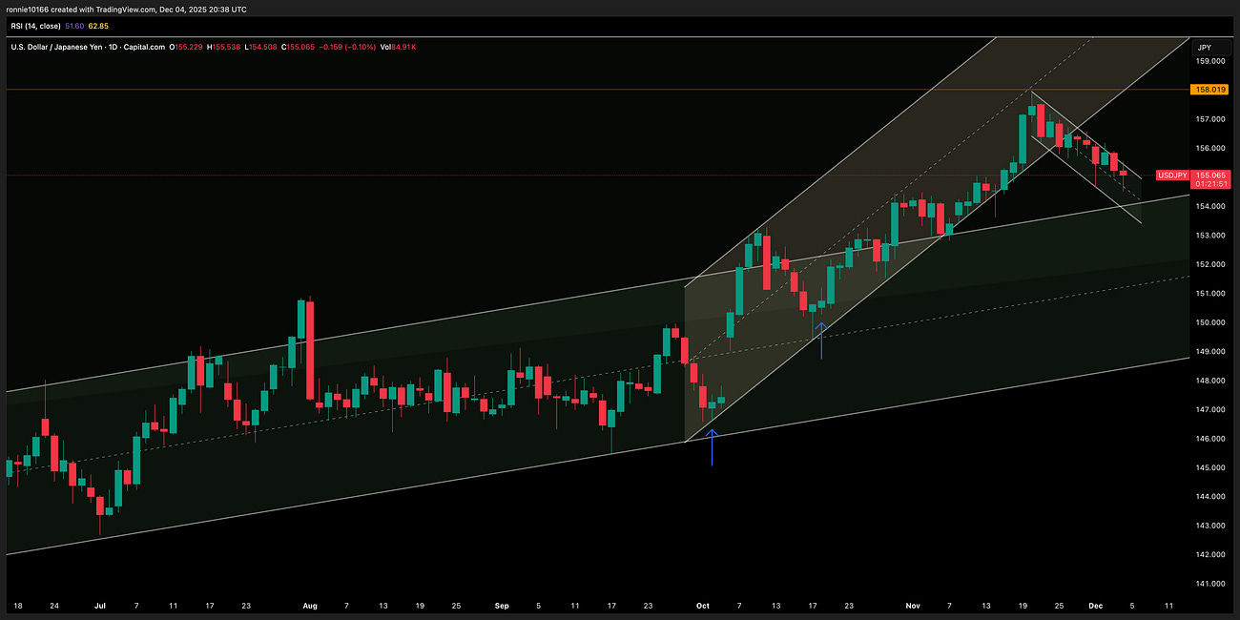
Task: Click the orange 158.019 price level label
Action: [1209, 89]
